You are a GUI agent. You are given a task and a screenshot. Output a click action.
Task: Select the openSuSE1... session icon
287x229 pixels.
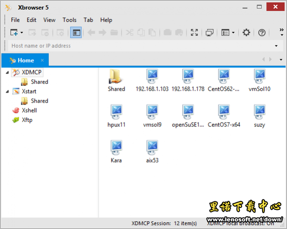(x=188, y=116)
